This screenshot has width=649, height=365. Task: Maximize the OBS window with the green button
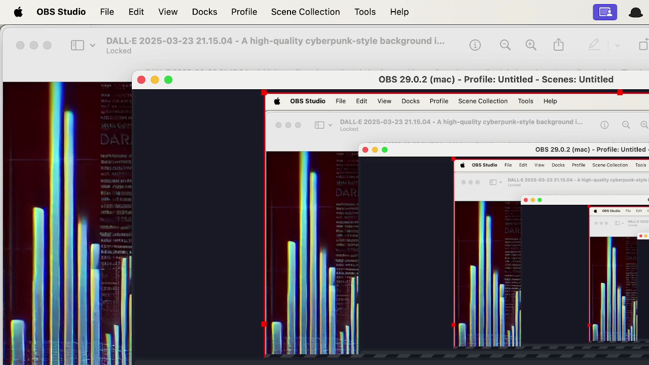pos(168,80)
